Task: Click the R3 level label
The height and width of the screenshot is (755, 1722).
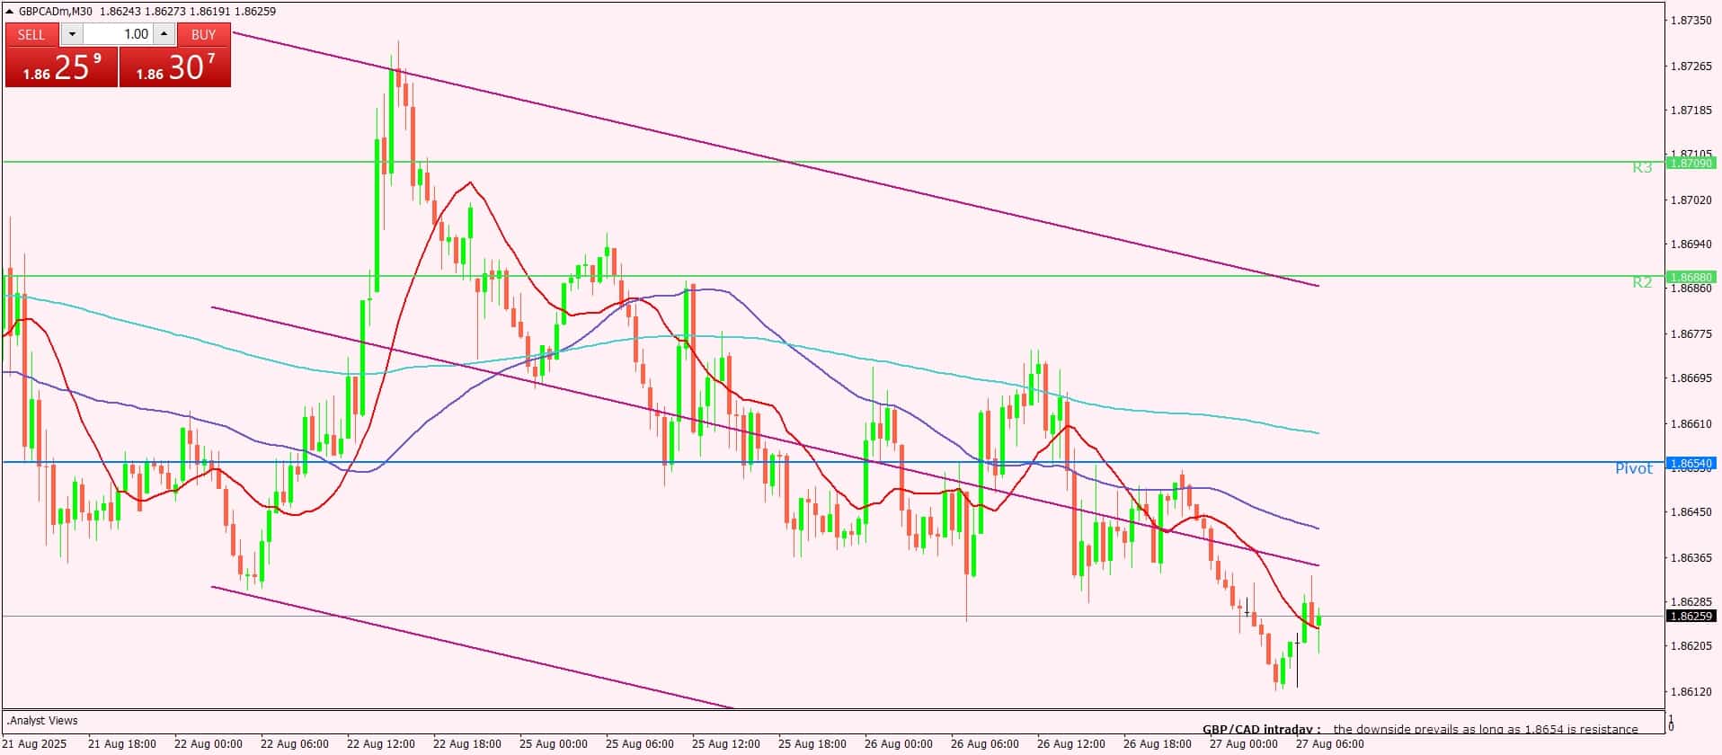Action: (x=1642, y=167)
